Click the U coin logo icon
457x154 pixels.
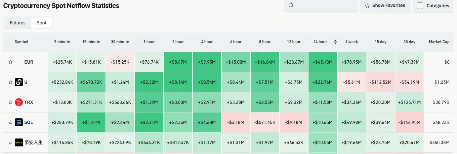[x=19, y=82]
